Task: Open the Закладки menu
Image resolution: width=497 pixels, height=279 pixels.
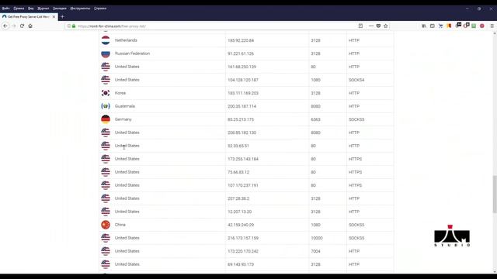Action: [60, 9]
